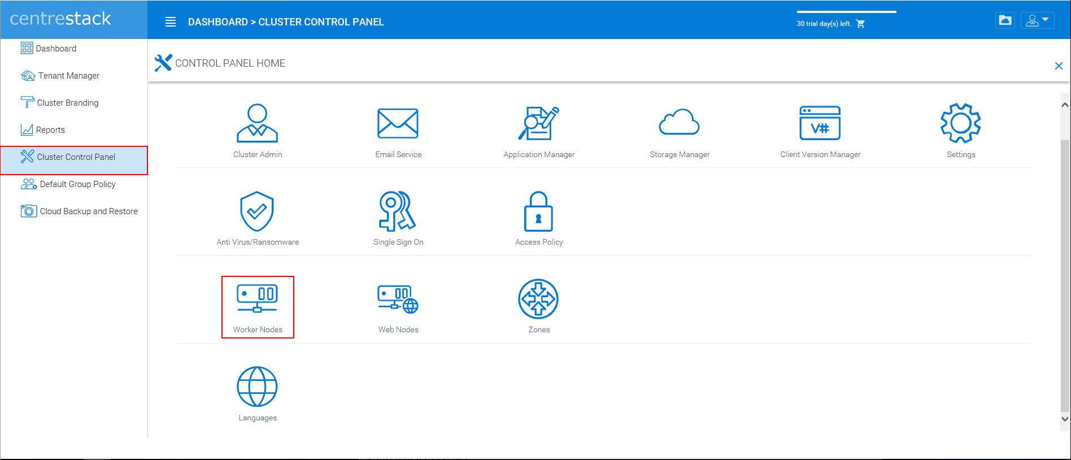Open Single Sign On keys icon
Screen dimensions: 1071x460
tap(398, 211)
